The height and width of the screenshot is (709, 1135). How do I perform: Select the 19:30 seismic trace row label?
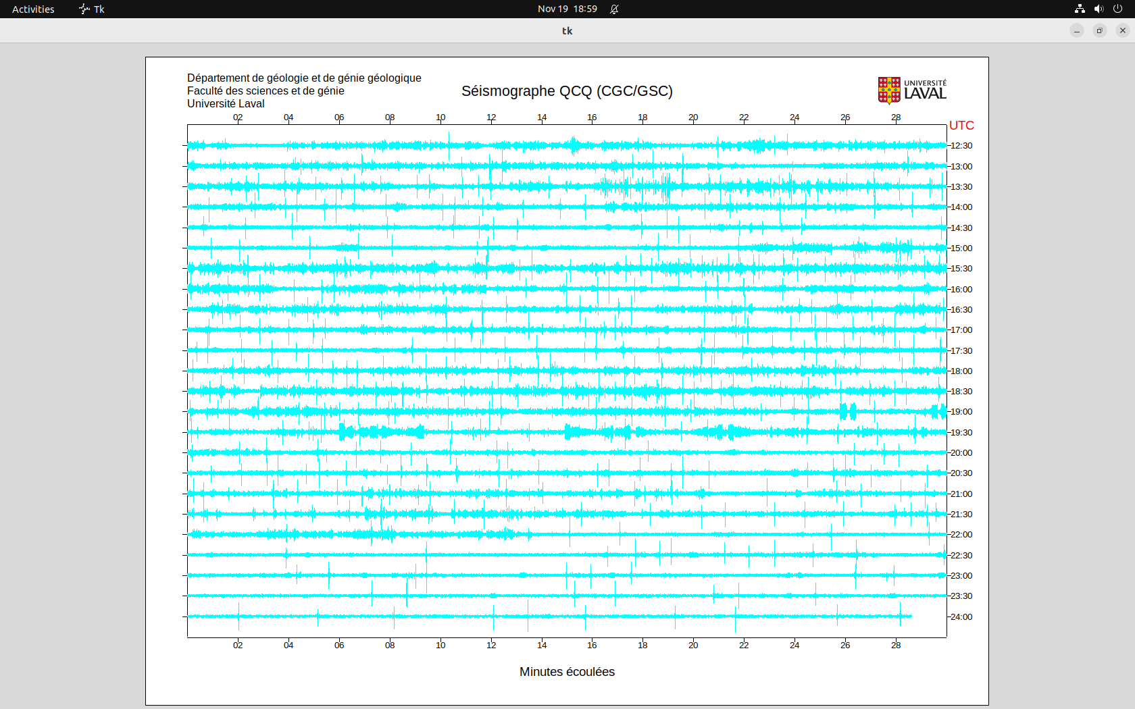[961, 433]
